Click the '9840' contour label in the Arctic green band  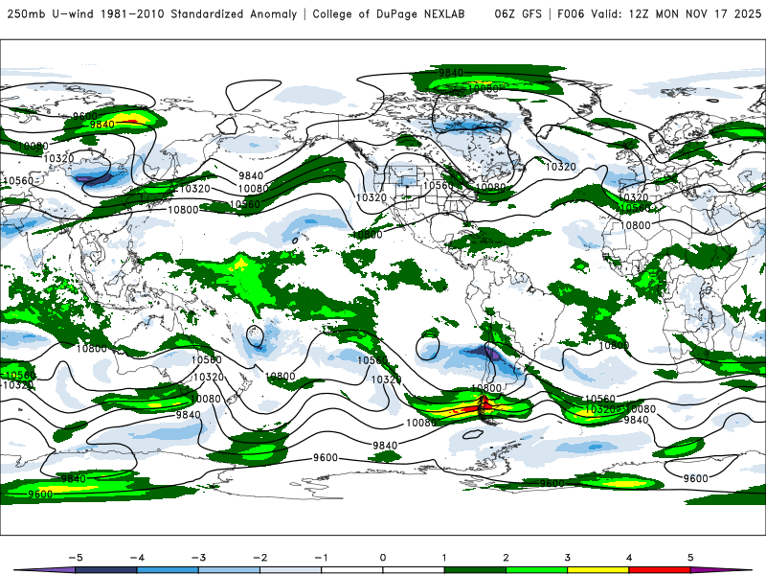pos(451,73)
